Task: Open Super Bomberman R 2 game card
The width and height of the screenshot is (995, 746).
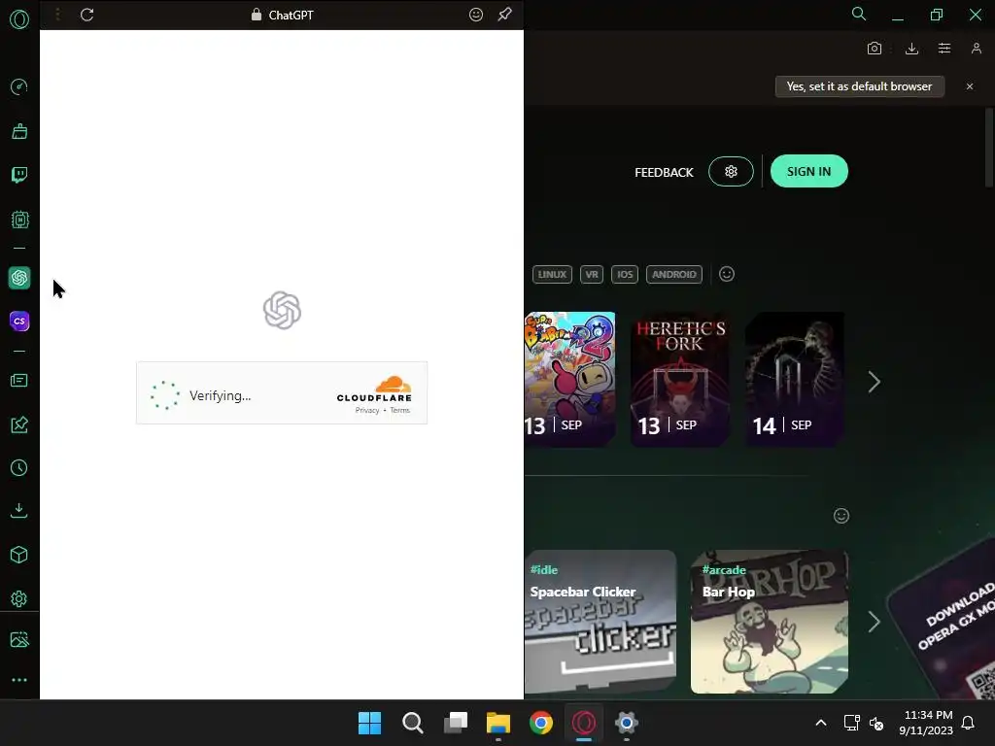Action: 569,380
